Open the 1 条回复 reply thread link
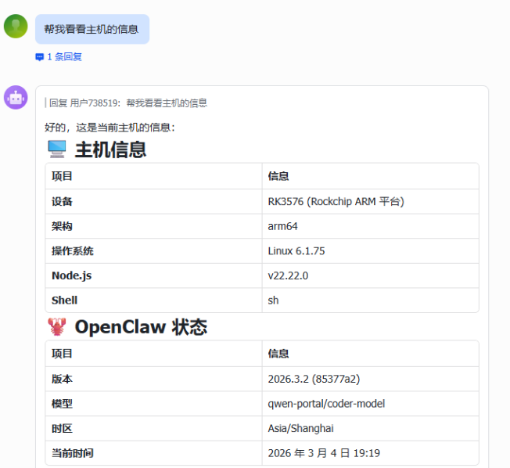Viewport: 510px width, 468px height. point(59,57)
